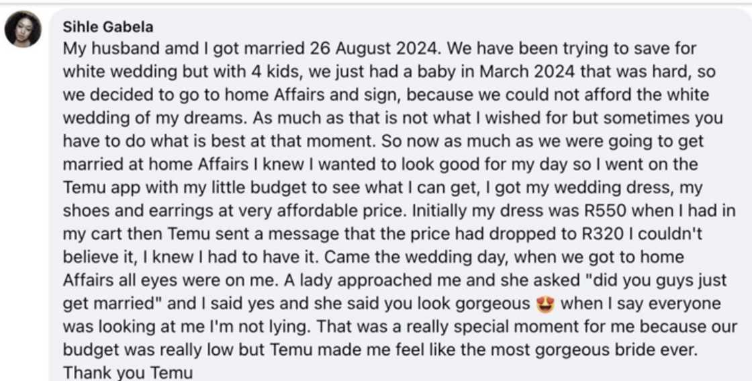The image size is (752, 381).
Task: Open Sihle Gabela's profile picture
Action: (x=23, y=30)
